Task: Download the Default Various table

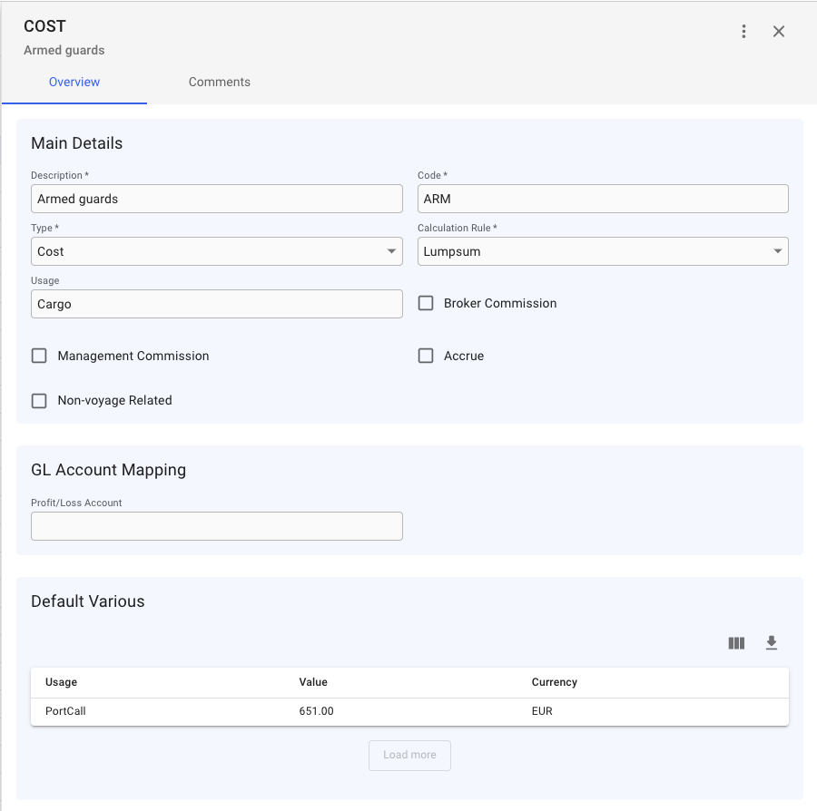Action: click(x=772, y=643)
